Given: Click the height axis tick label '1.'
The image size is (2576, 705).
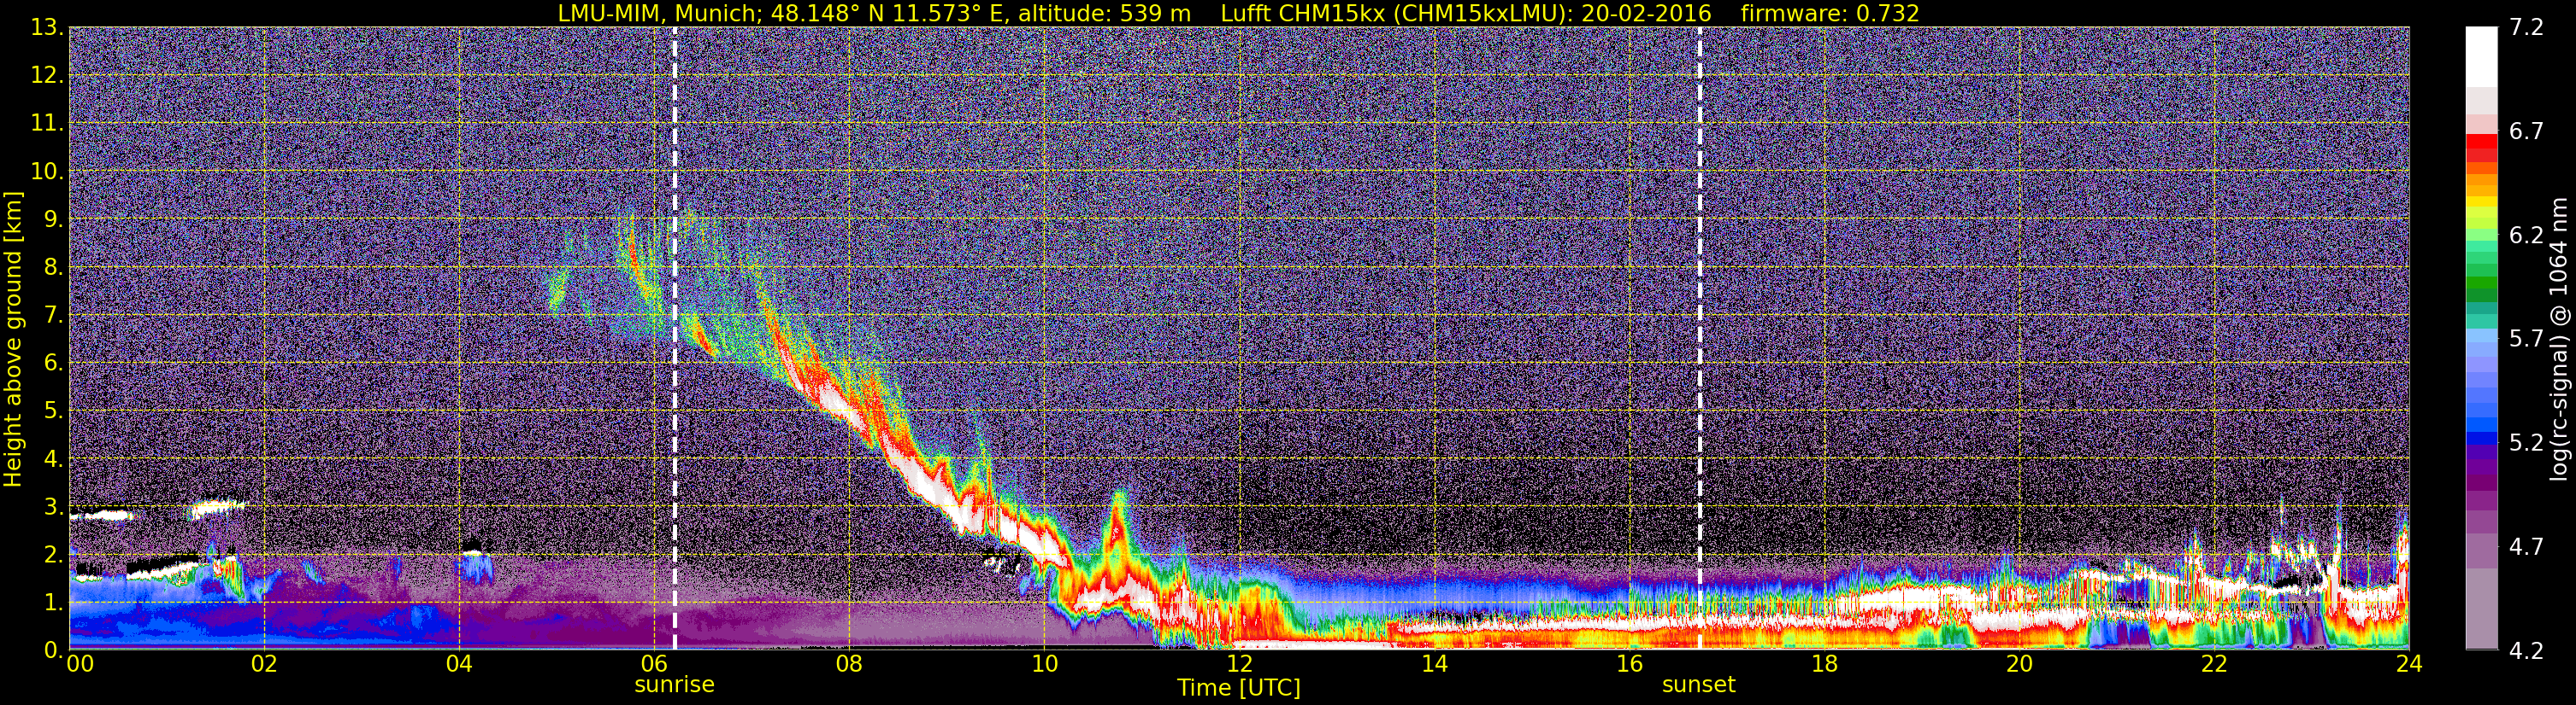Looking at the screenshot, I should [54, 603].
